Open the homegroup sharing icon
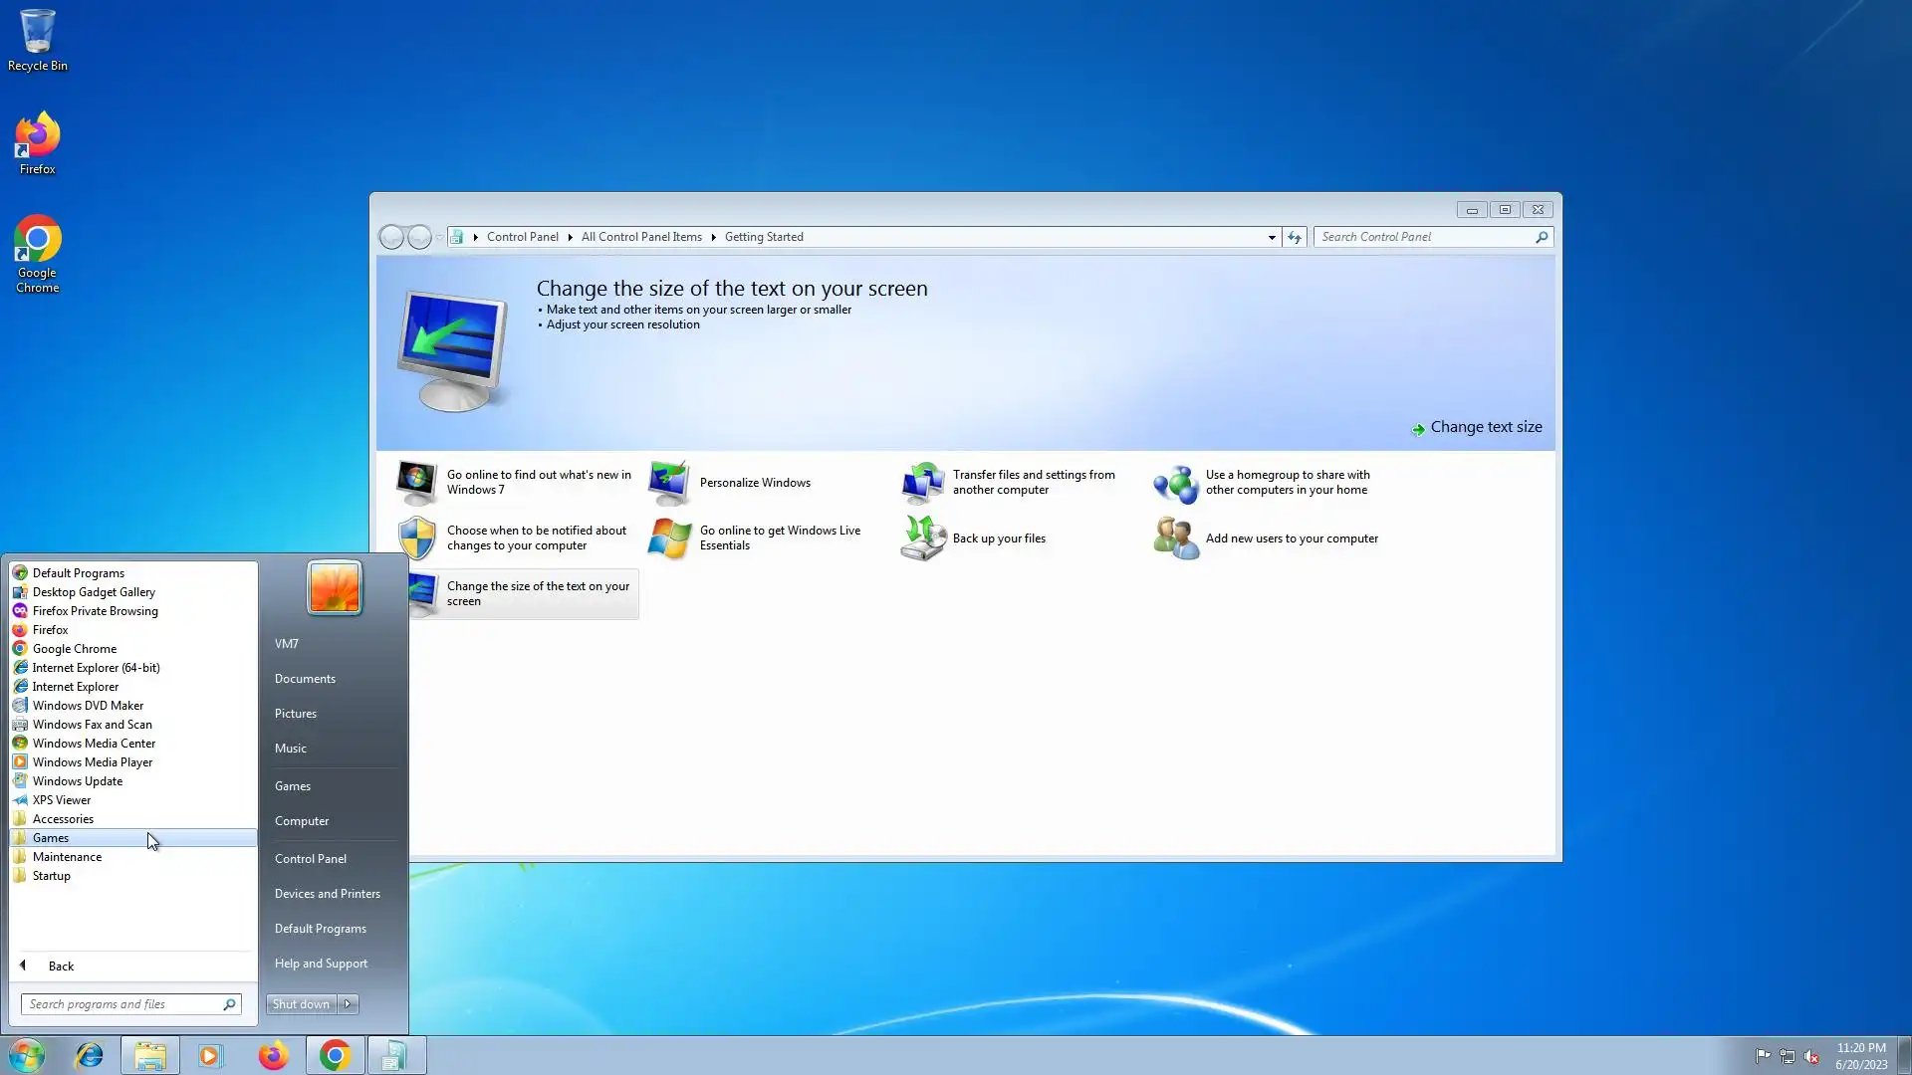This screenshot has height=1075, width=1912. (1175, 483)
